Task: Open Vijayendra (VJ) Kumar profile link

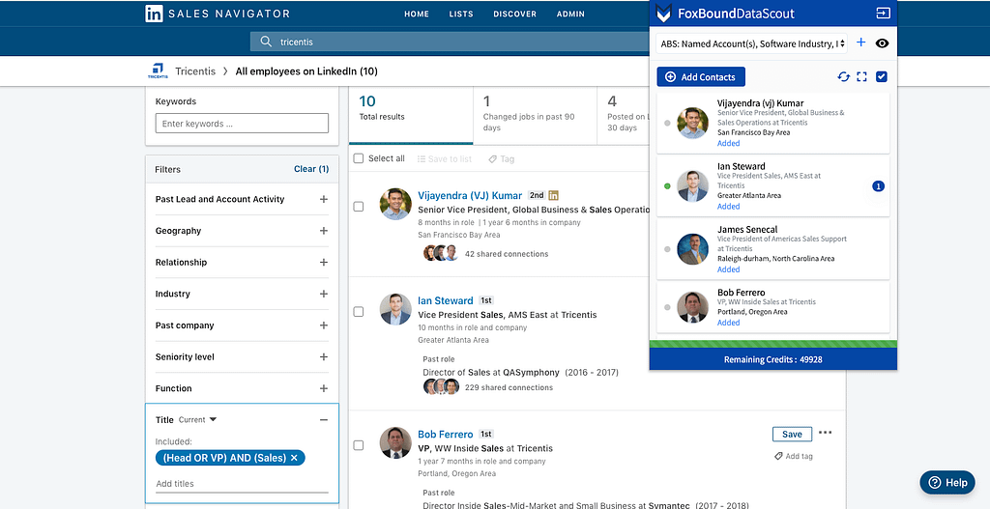Action: tap(470, 195)
